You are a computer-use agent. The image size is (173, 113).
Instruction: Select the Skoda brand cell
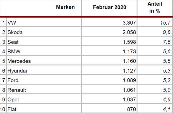pos(15,32)
